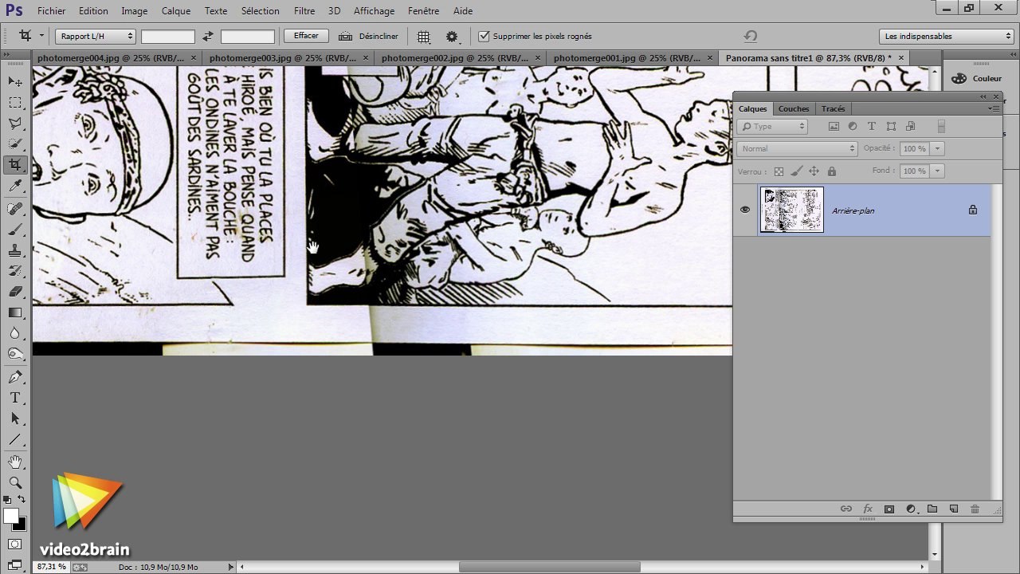Image resolution: width=1020 pixels, height=574 pixels.
Task: Toggle adjustment layers filter
Action: click(x=853, y=126)
